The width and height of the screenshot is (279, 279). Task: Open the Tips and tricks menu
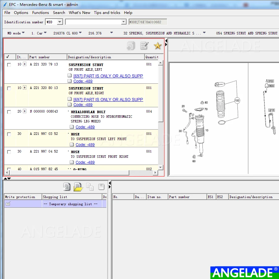[107, 13]
